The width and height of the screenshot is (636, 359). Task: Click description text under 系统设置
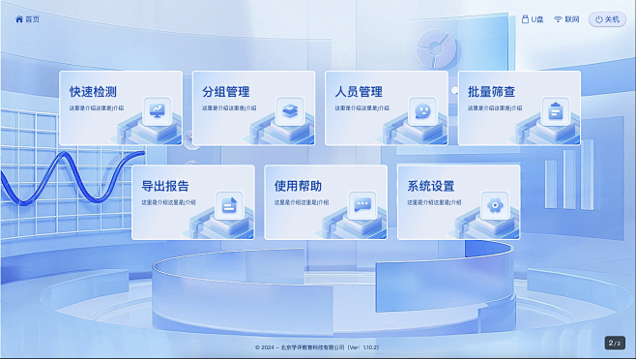tap(434, 202)
